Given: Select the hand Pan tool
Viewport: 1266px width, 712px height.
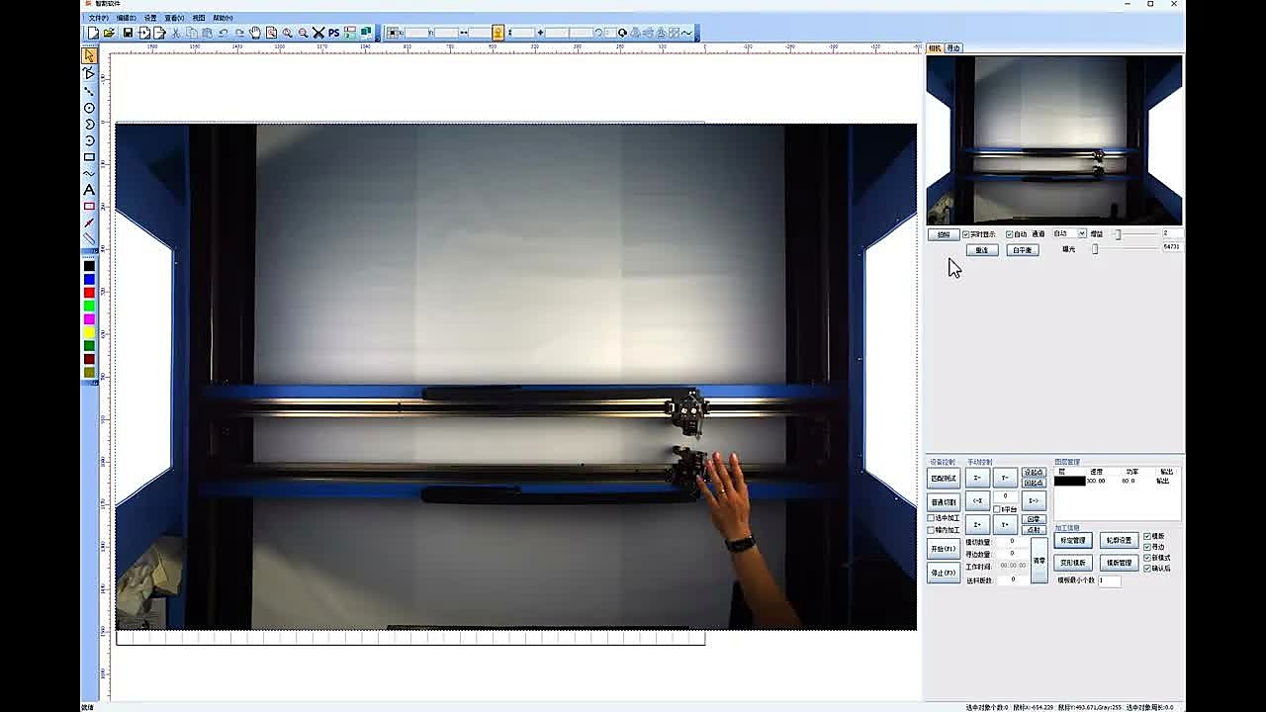Looking at the screenshot, I should [x=255, y=33].
